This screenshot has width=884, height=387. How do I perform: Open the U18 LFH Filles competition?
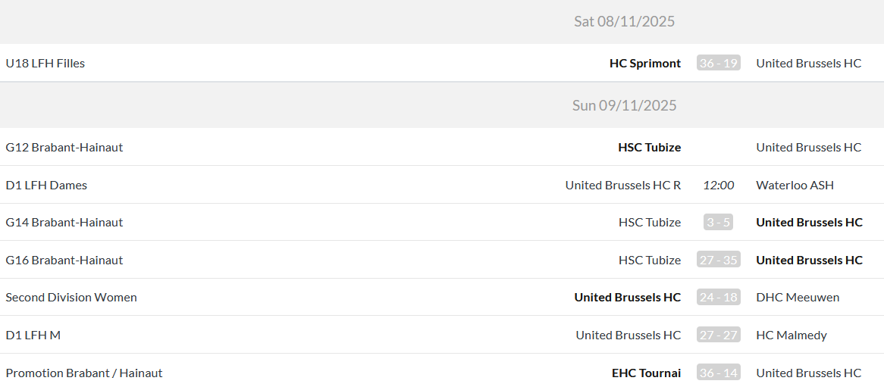click(45, 64)
